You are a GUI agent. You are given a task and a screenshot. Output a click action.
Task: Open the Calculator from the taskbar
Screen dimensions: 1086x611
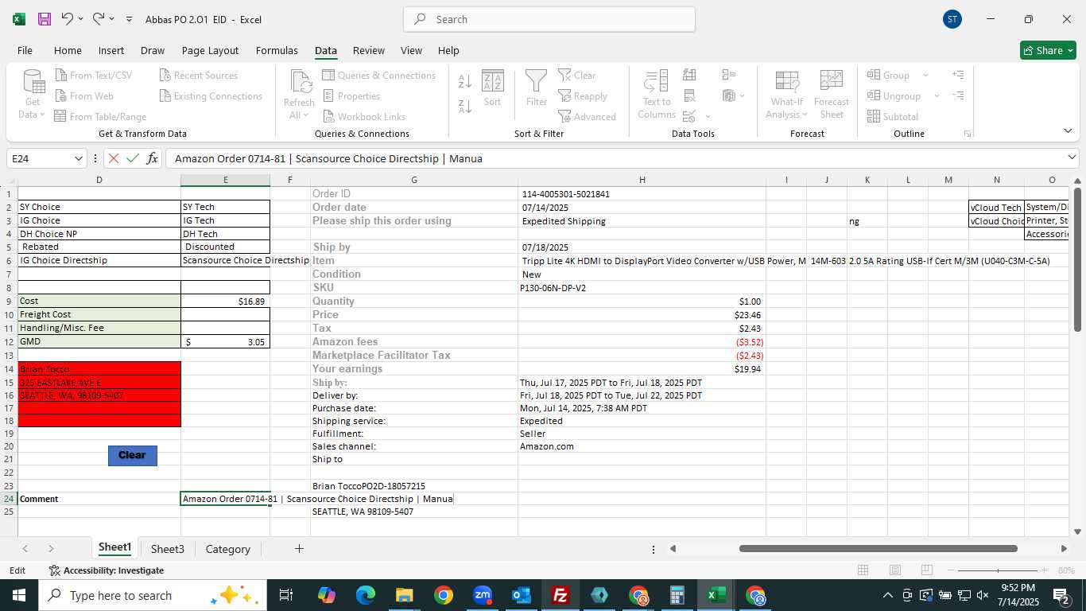677,595
